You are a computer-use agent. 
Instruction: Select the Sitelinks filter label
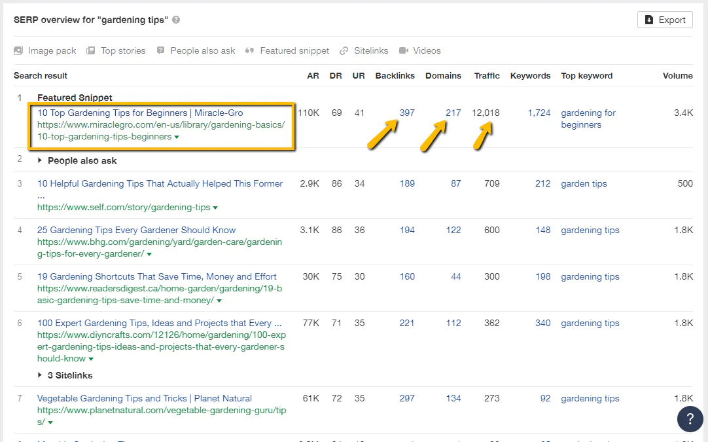371,50
